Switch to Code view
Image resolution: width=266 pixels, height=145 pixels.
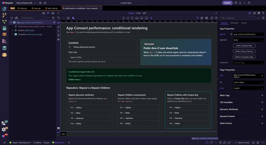tap(138, 13)
